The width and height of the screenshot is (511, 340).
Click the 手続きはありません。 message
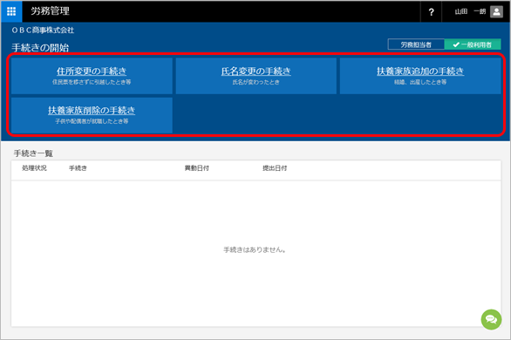coord(255,250)
